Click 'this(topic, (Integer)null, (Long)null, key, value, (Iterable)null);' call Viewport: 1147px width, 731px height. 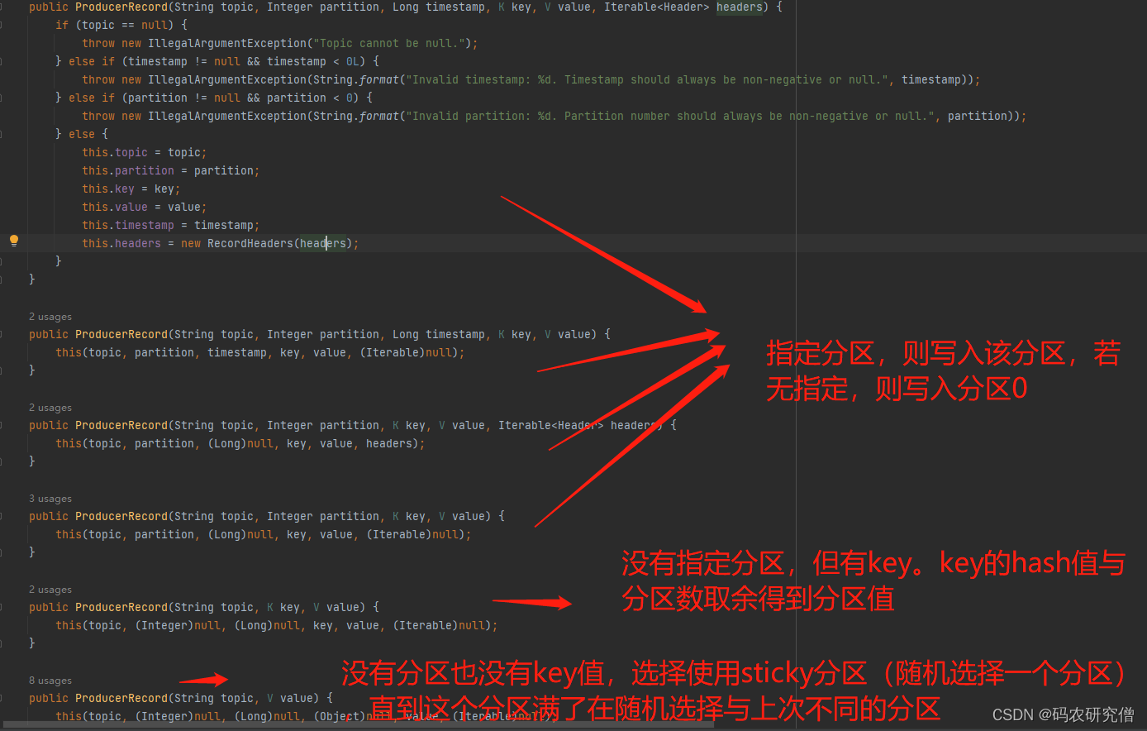point(277,625)
